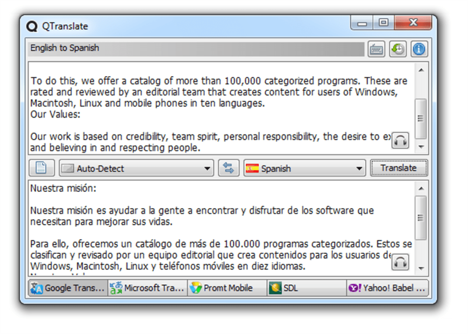Click the QTranslate logo in title bar
468x334 pixels.
(x=32, y=26)
